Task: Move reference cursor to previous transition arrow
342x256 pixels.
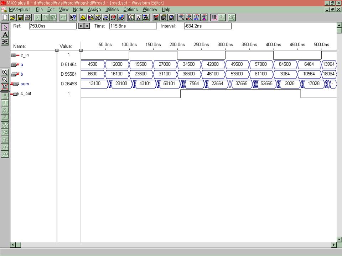Action: [81, 26]
